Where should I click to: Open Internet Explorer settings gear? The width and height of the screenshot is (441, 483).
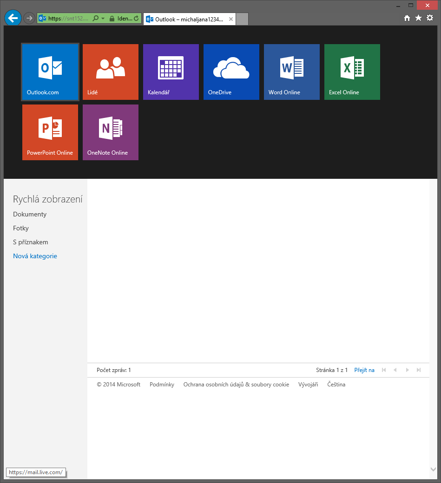point(429,18)
